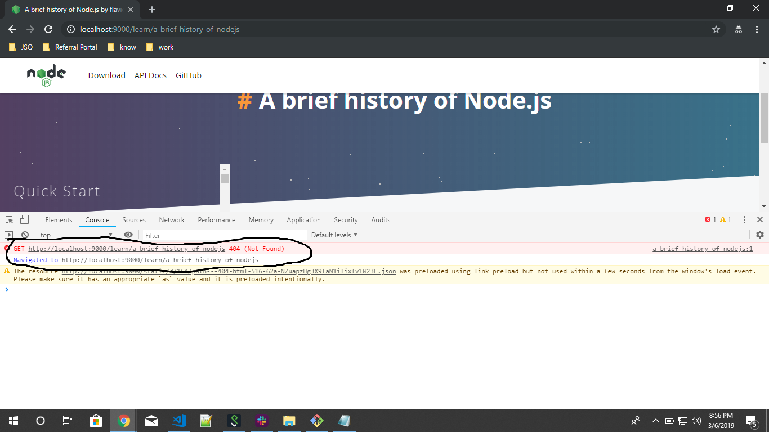Open Slack from the taskbar
Image resolution: width=769 pixels, height=432 pixels.
(262, 421)
